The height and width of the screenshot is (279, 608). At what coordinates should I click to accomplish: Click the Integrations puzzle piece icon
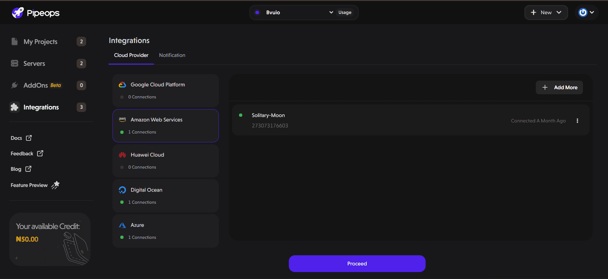tap(15, 107)
